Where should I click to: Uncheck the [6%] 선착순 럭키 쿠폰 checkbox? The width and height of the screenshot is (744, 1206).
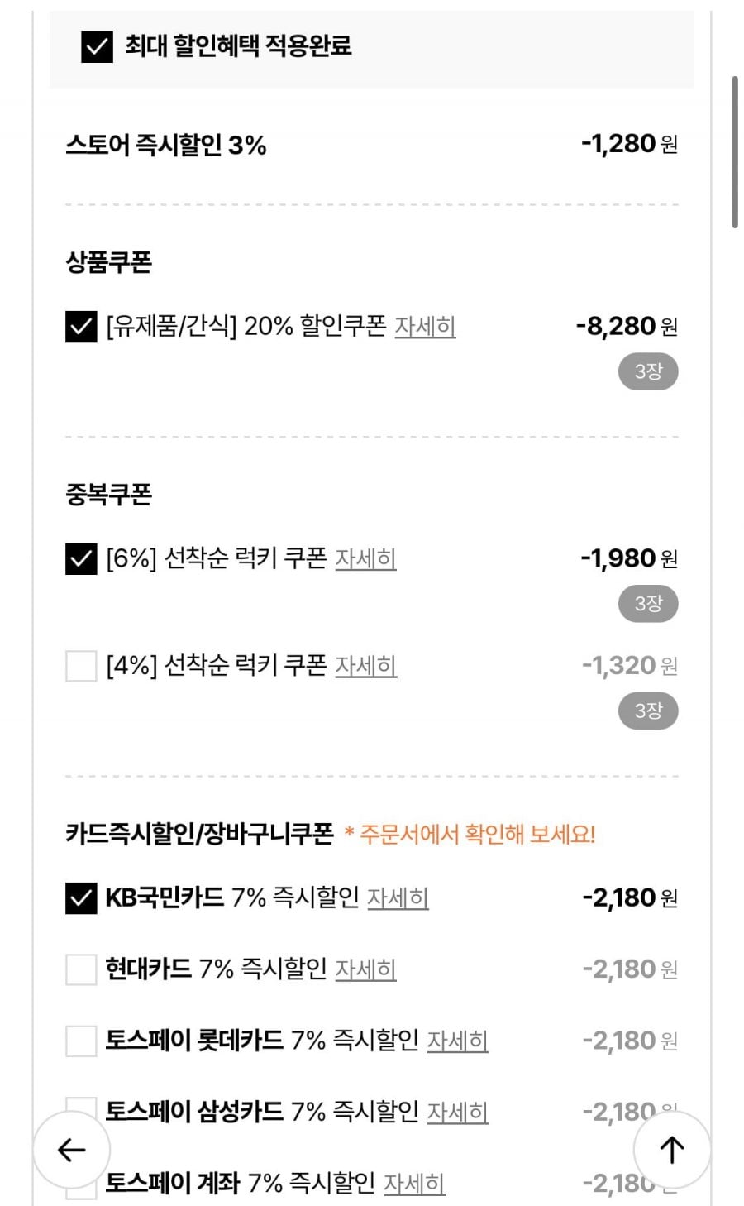coord(81,559)
